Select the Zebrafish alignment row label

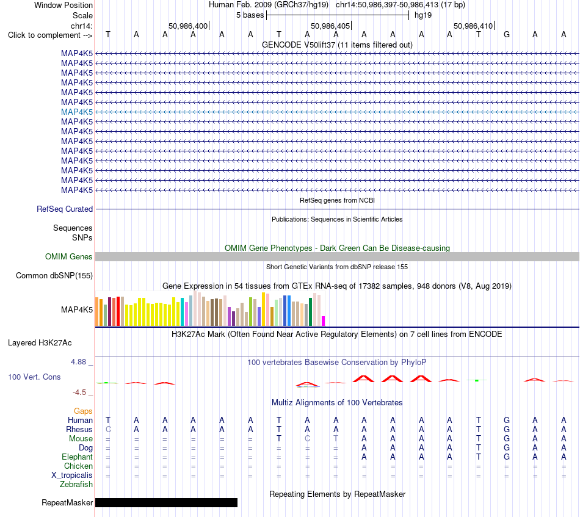point(76,485)
